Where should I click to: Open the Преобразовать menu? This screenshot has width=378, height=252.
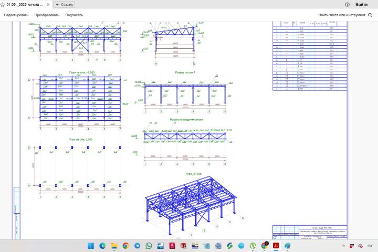[47, 15]
